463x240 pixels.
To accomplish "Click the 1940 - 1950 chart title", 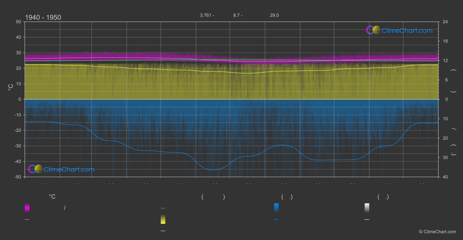I will [43, 17].
